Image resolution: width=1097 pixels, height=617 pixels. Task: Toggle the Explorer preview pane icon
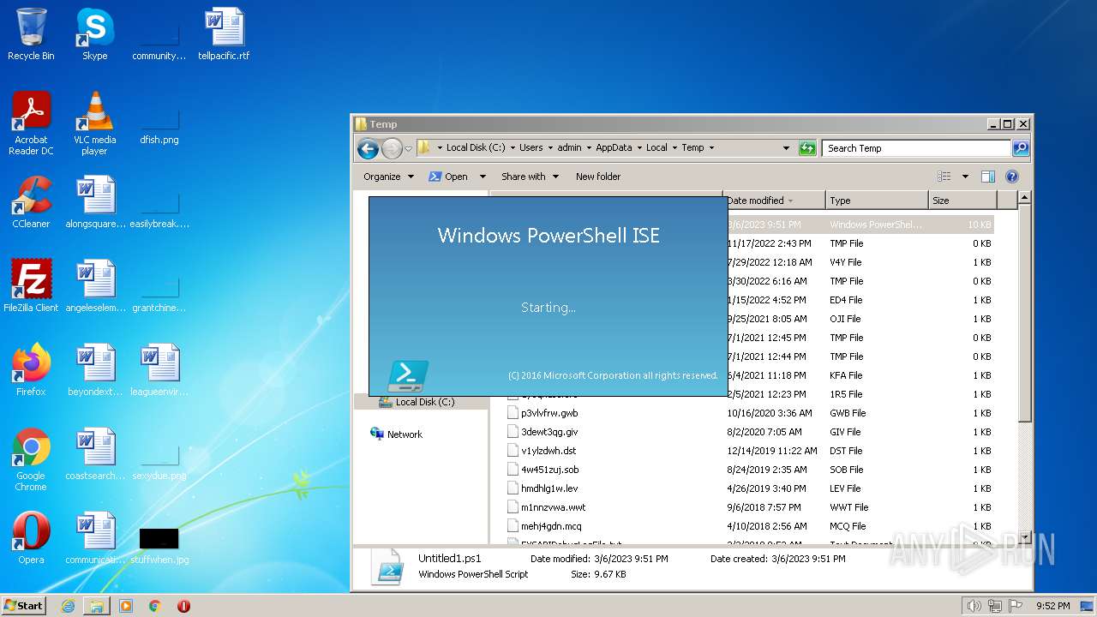click(x=987, y=177)
